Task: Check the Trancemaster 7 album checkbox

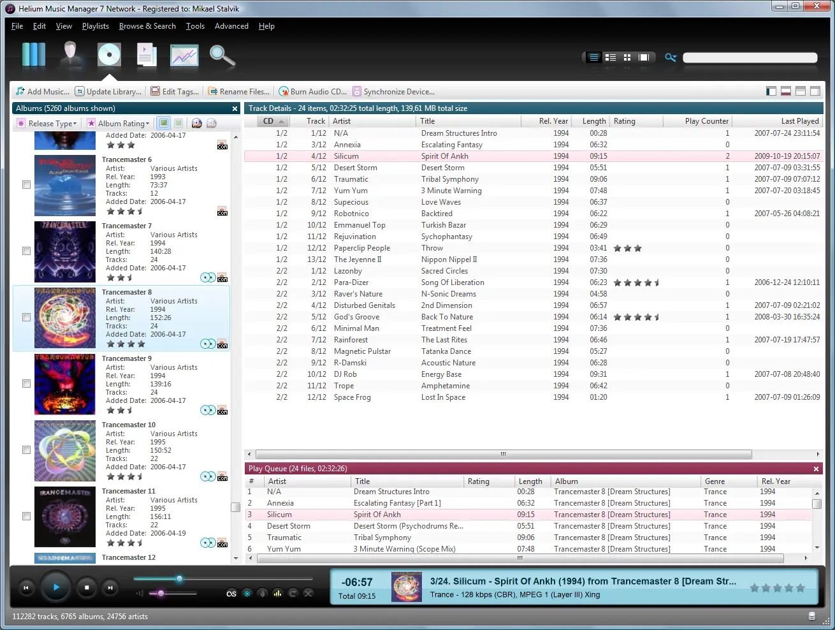Action: [27, 251]
